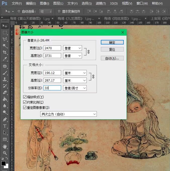170x171 pixels.
Task: Click the document width field 190.12
Action: pyautogui.click(x=52, y=73)
